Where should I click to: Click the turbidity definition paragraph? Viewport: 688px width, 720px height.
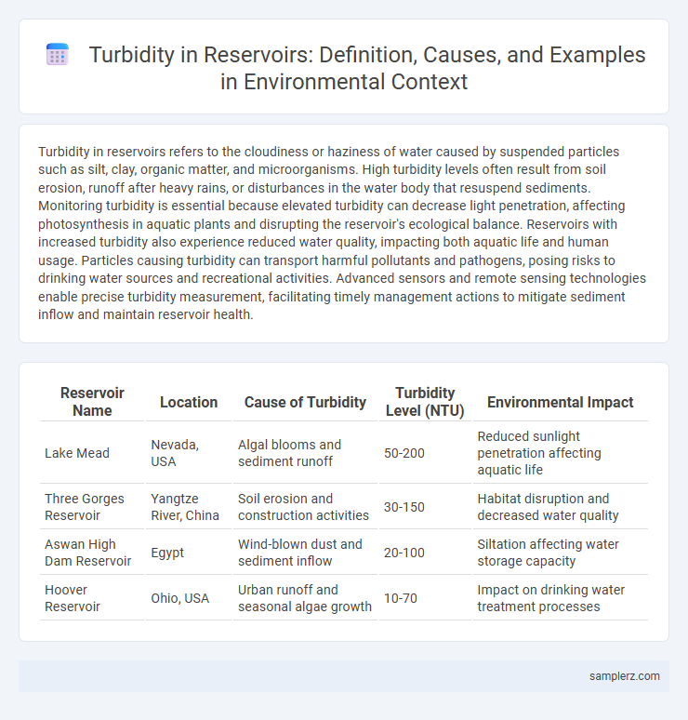(x=342, y=233)
